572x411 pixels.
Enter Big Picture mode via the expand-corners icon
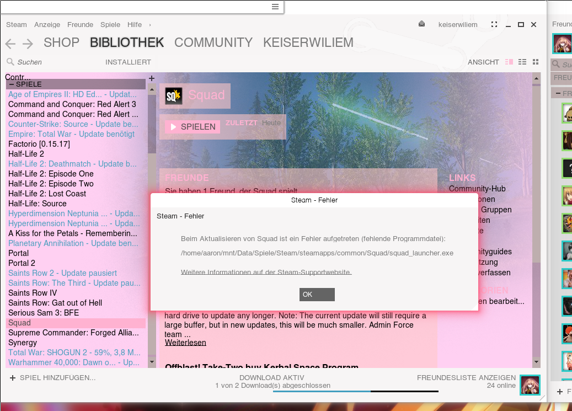coord(494,24)
